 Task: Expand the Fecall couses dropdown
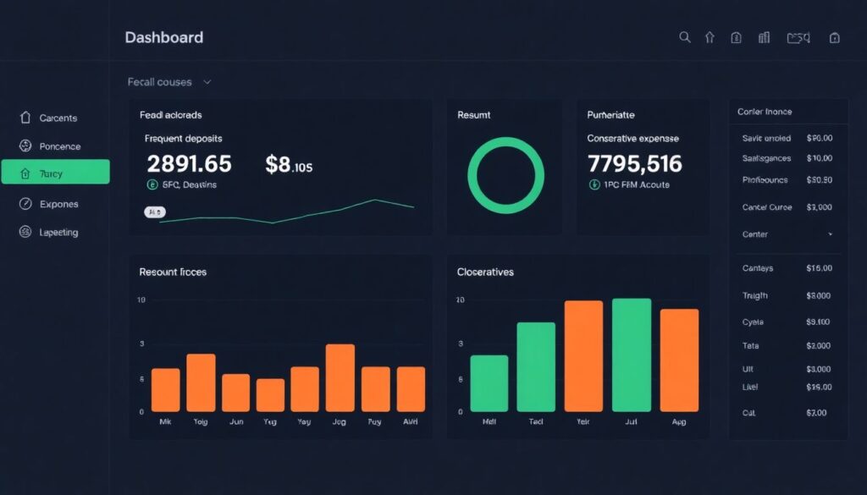point(207,82)
